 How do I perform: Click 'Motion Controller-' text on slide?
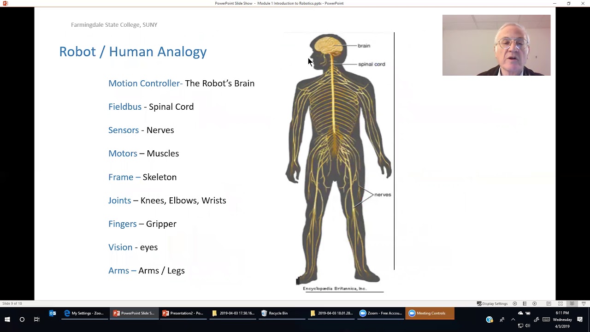(x=146, y=83)
